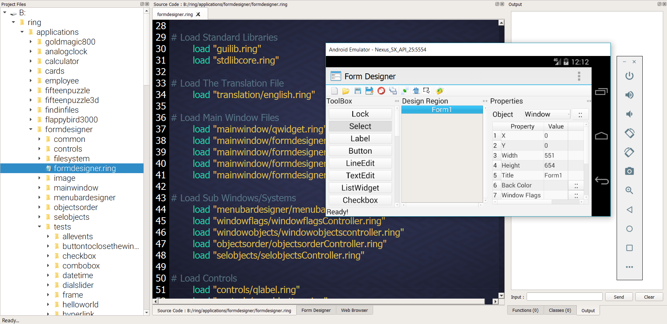The height and width of the screenshot is (324, 667).
Task: Open the Back Color picker button
Action: click(576, 186)
